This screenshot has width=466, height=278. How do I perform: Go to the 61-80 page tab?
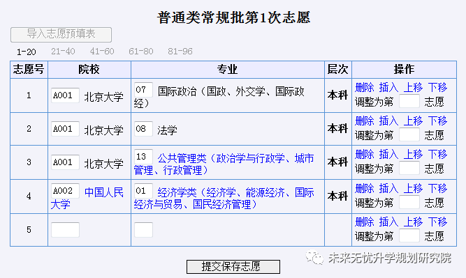point(141,52)
